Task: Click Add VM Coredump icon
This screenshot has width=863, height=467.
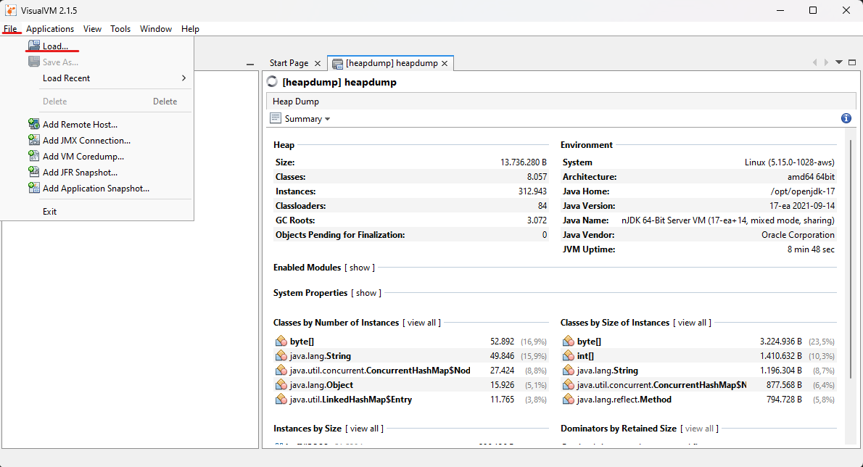Action: coord(33,157)
